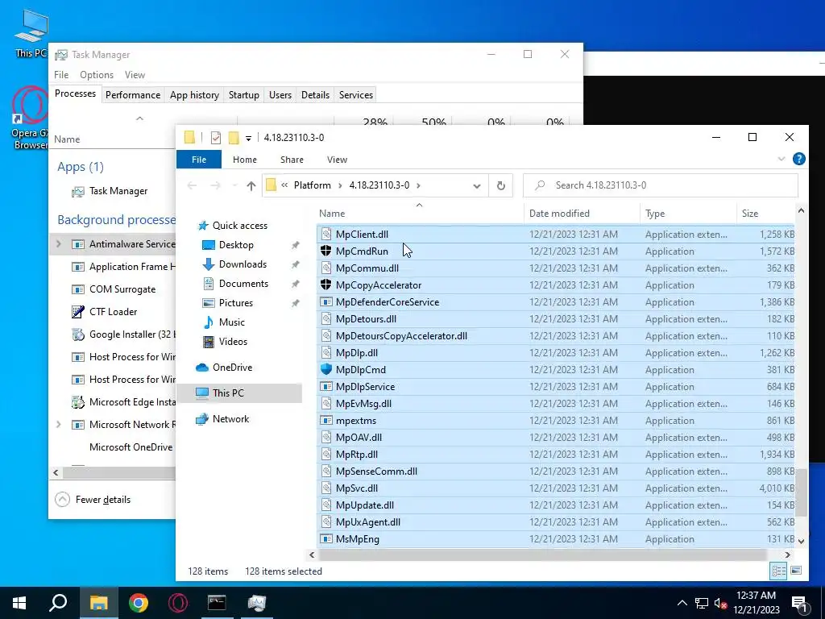Switch to Performance tab in Task Manager
Screen dimensions: 825x619
(x=133, y=95)
